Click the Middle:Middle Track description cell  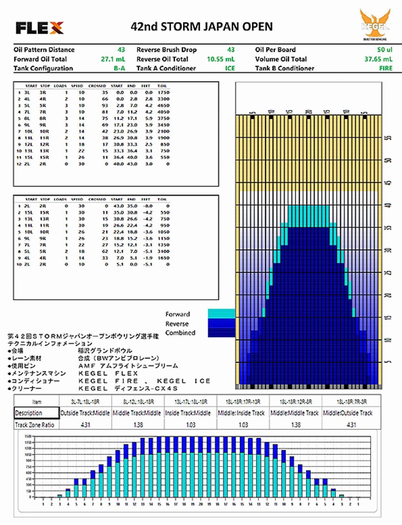pos(296,413)
